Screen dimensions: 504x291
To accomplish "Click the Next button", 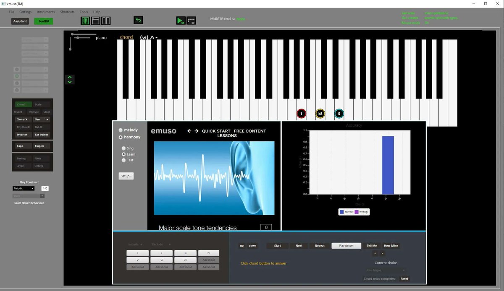I will (299, 246).
